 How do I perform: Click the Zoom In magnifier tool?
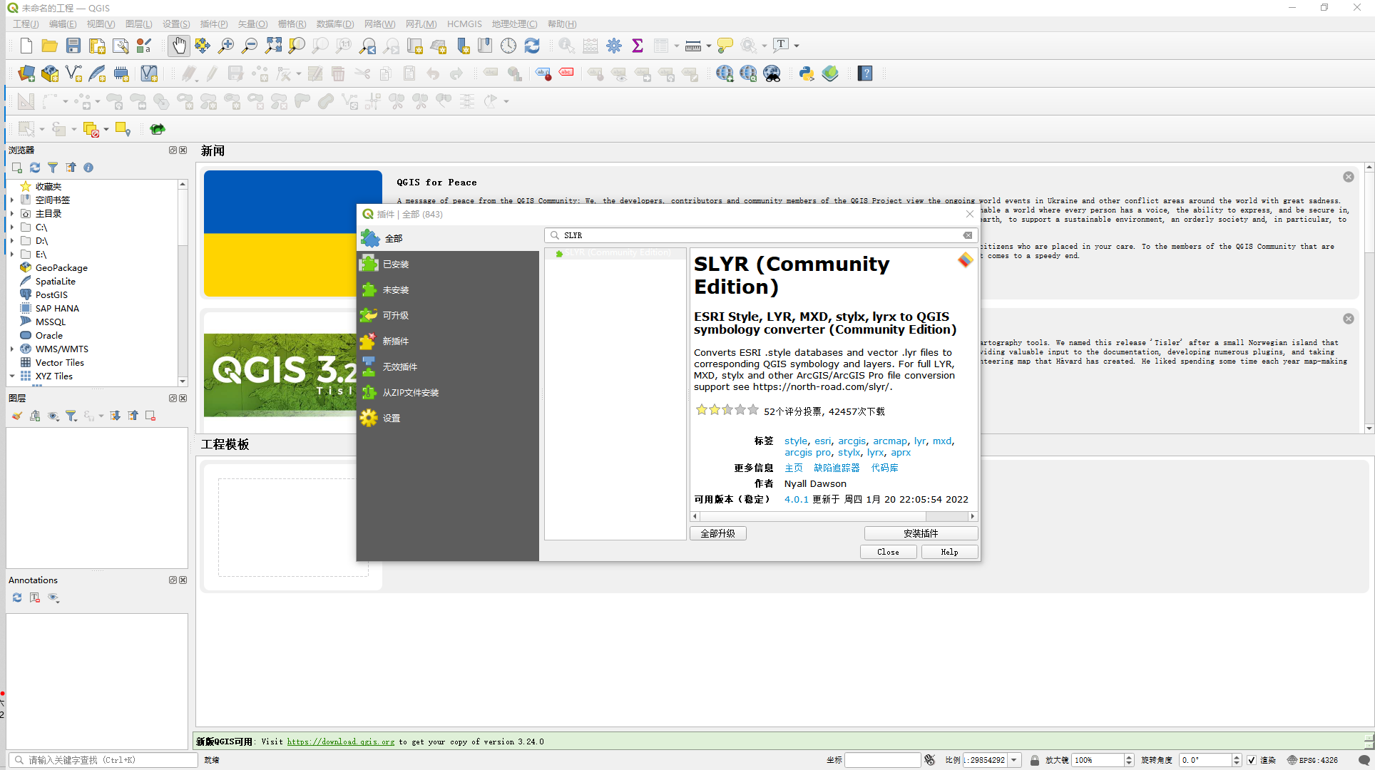[x=226, y=46]
